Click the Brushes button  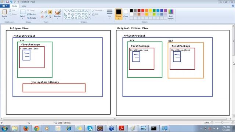tap(58, 13)
